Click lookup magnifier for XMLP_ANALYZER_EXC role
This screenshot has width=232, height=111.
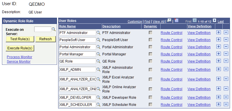tap(98, 79)
